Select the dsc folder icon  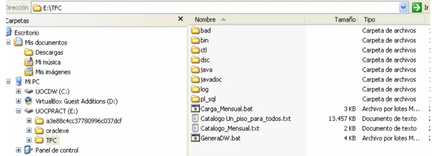195,60
